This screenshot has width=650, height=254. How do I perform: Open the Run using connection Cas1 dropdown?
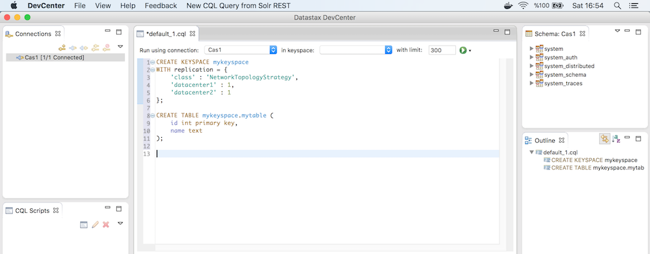[241, 50]
